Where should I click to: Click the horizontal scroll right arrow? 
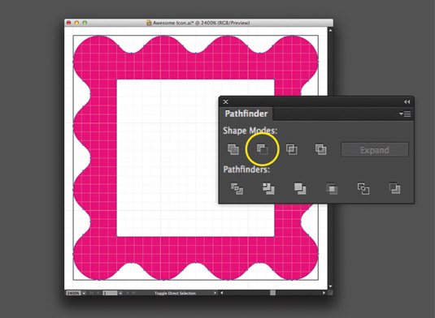click(x=324, y=293)
